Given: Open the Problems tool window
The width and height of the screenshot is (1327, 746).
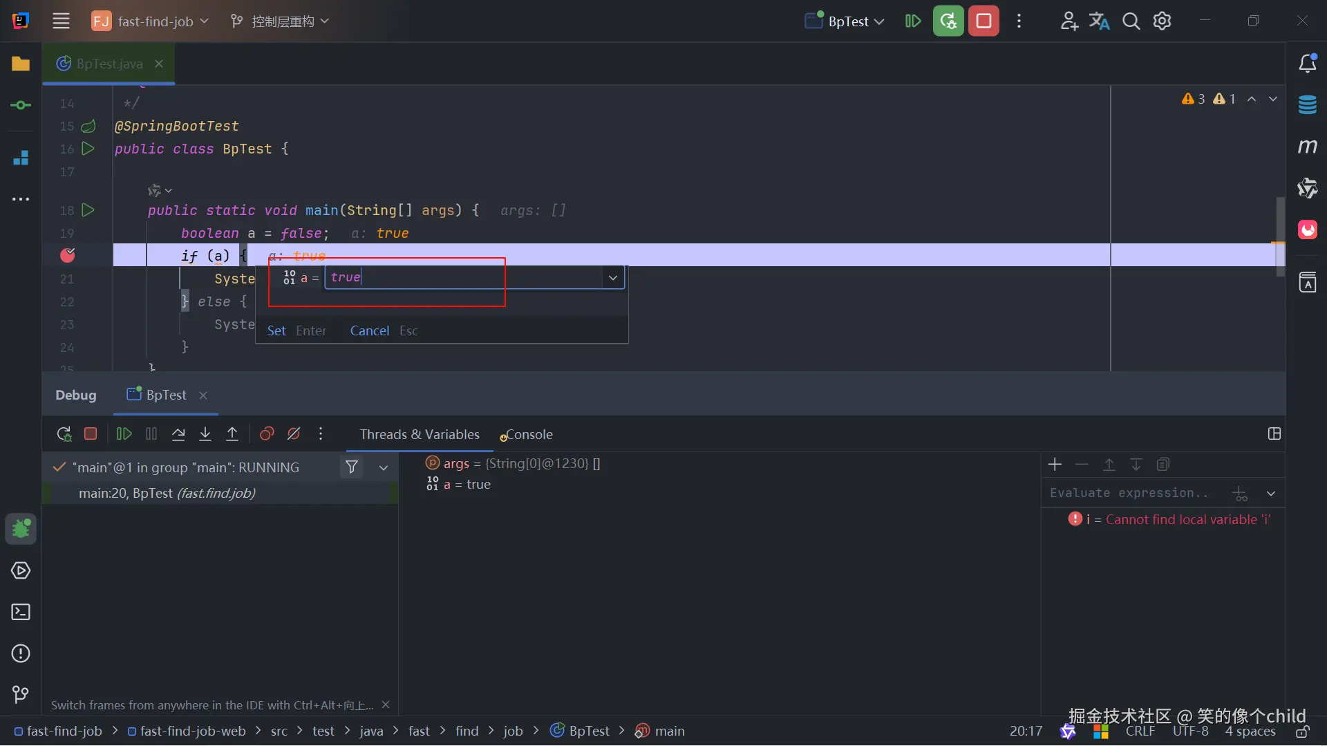Looking at the screenshot, I should coord(21,653).
